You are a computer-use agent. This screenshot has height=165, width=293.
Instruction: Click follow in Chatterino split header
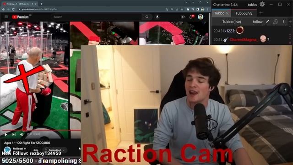[258, 22]
